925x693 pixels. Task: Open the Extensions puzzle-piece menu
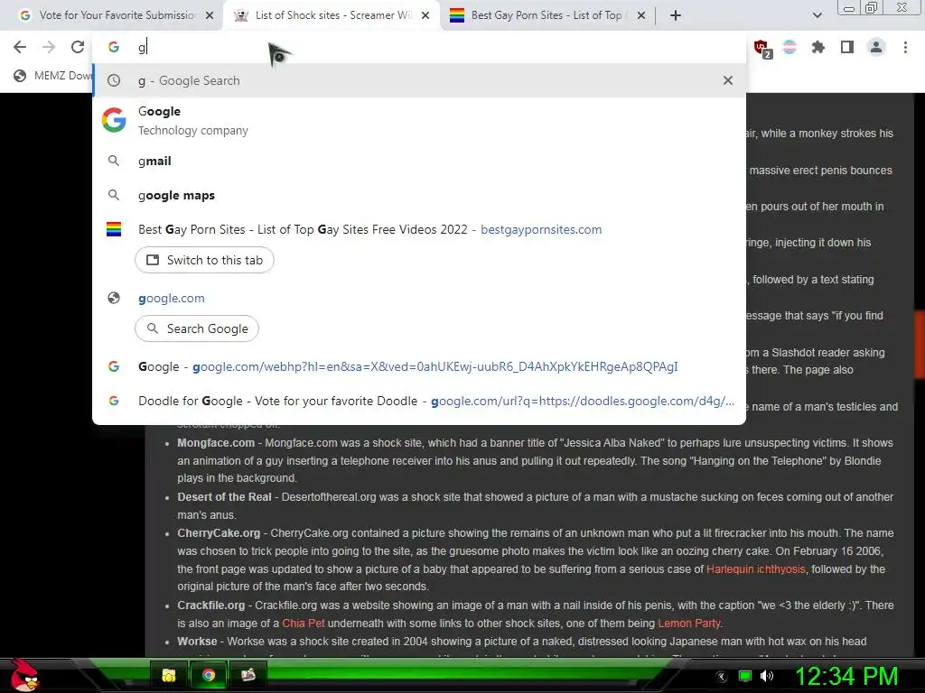point(818,47)
